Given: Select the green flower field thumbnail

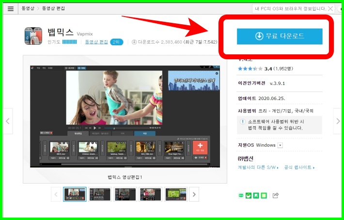Looking at the screenshot, I should [x=176, y=194].
